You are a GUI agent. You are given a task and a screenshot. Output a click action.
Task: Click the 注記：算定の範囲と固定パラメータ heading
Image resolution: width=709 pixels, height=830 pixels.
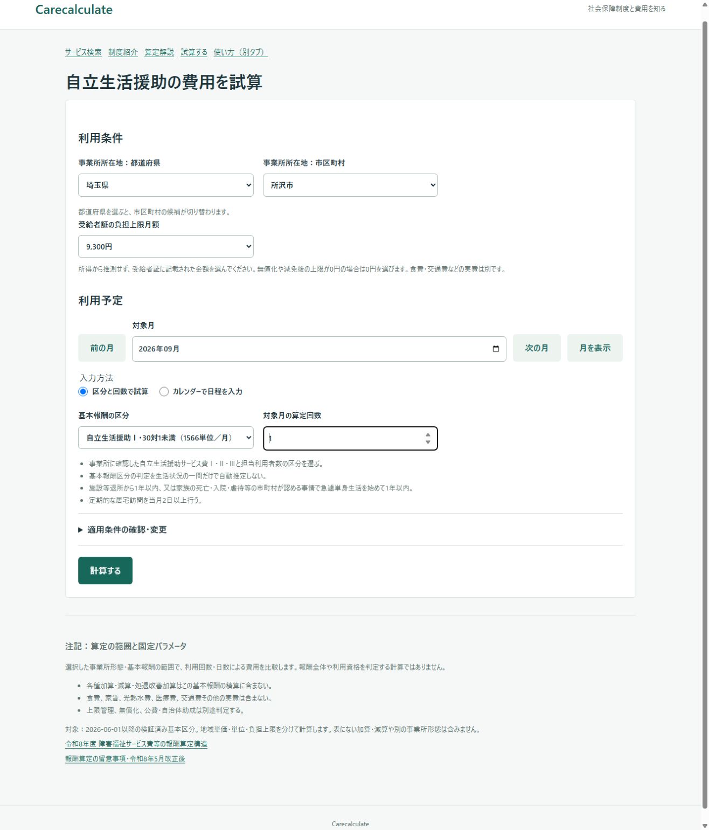tap(126, 646)
